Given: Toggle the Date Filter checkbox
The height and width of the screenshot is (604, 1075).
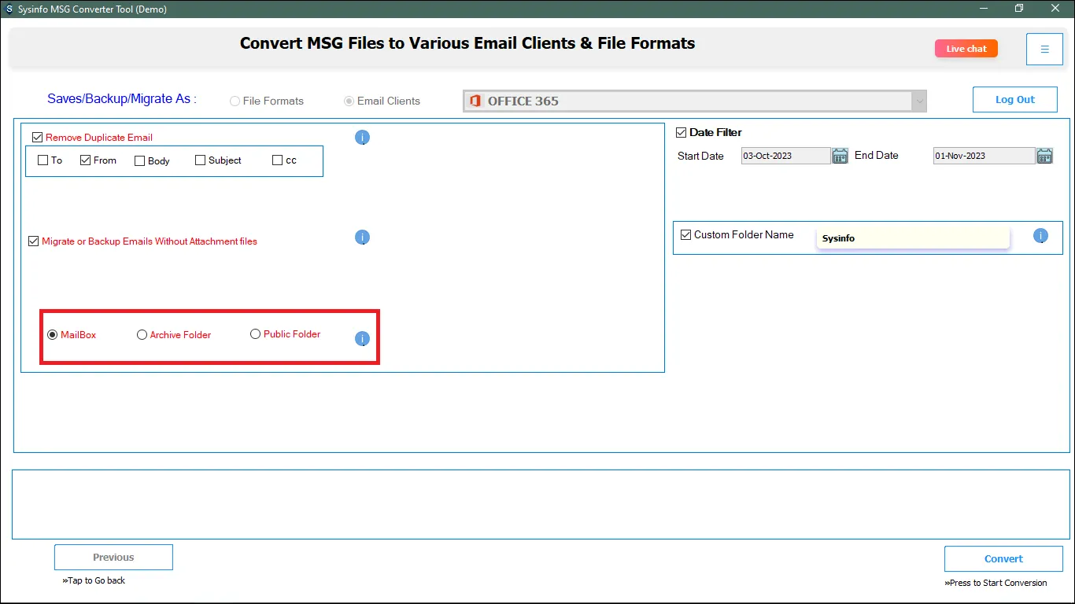Looking at the screenshot, I should click(x=682, y=132).
